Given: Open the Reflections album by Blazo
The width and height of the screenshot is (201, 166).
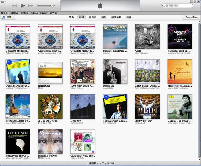Looking at the screenshot, I should [x=50, y=73].
